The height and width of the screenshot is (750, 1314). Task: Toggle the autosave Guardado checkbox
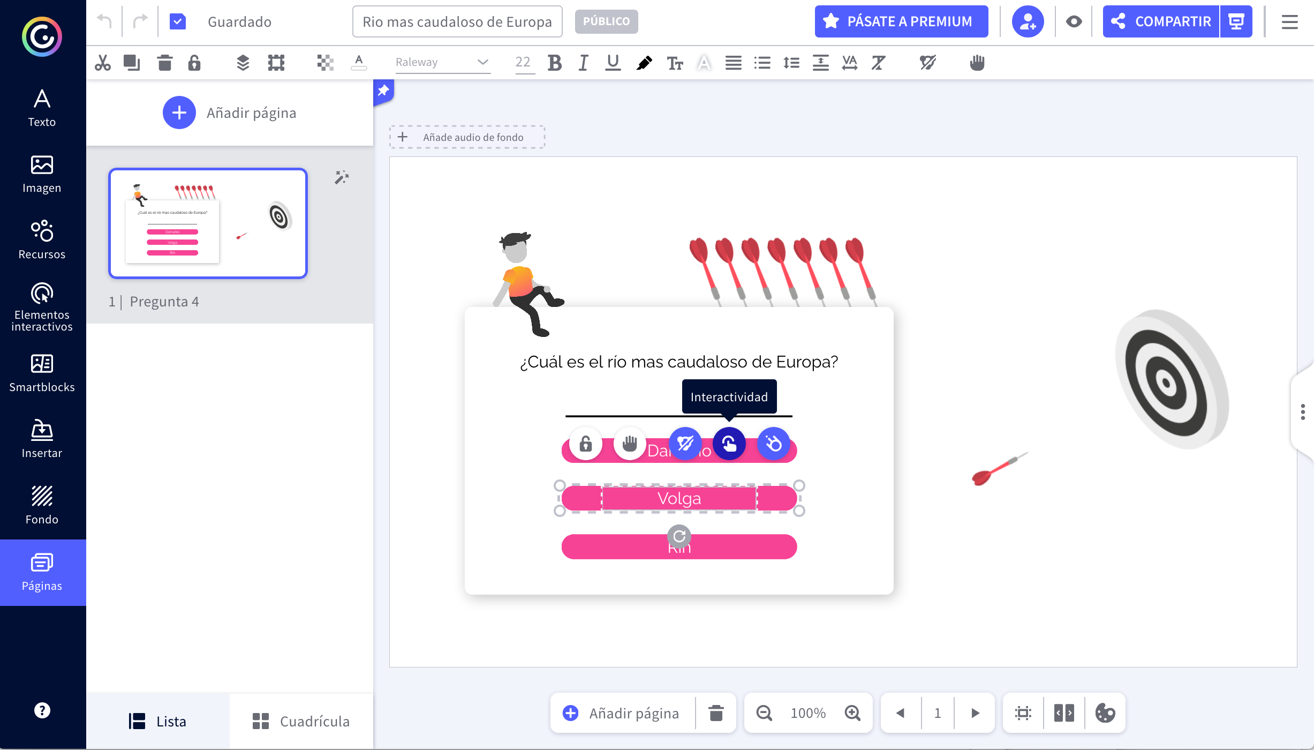(x=177, y=21)
